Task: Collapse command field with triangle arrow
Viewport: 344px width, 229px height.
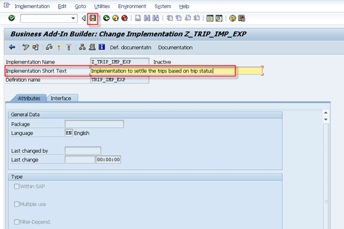Action: tap(83, 18)
